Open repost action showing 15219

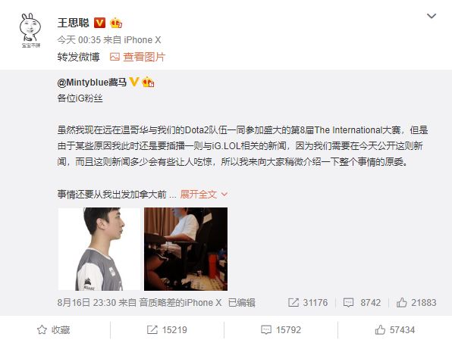tap(167, 330)
